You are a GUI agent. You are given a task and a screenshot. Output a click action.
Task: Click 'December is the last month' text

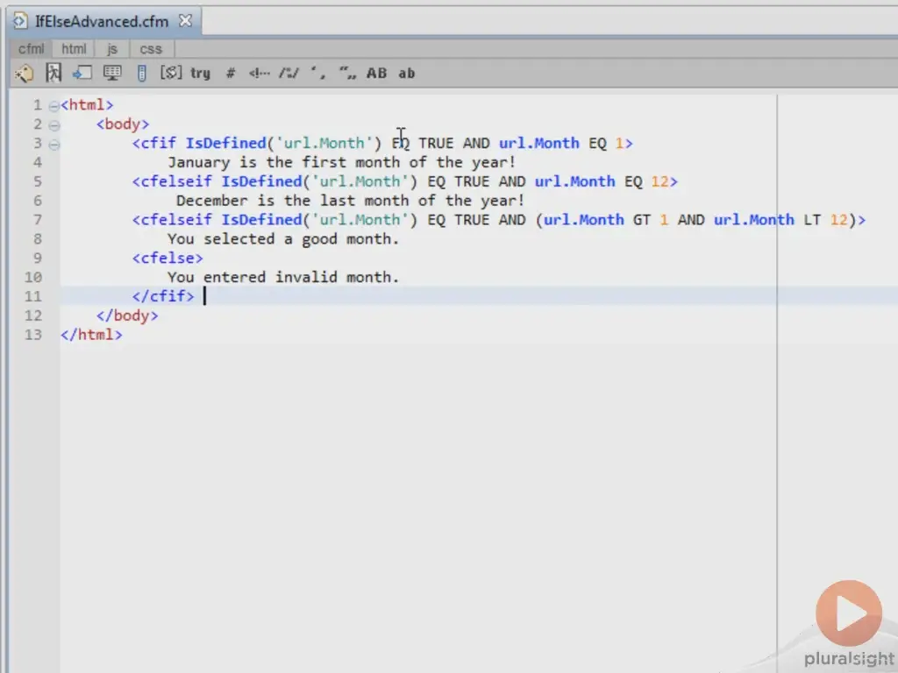(x=351, y=201)
